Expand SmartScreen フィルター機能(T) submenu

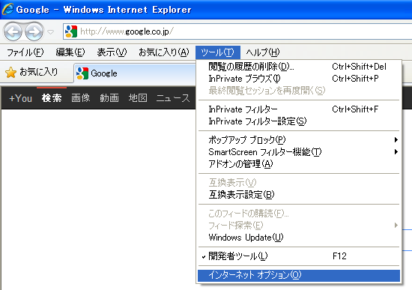coord(299,151)
